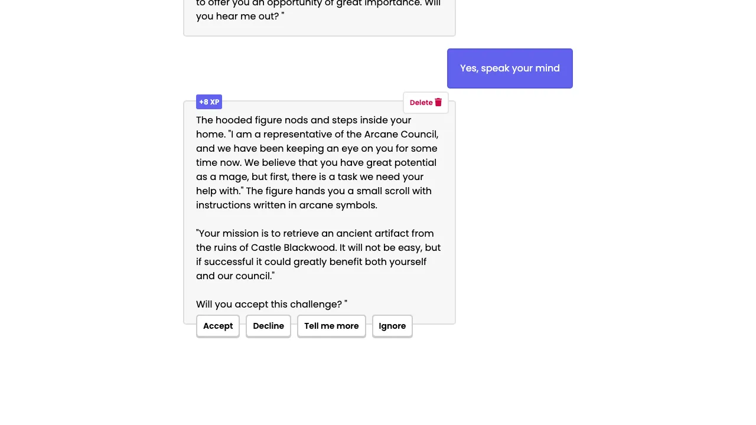Click the phrase 'instructions written in arcane symbols'
This screenshot has width=756, height=425.
pos(286,205)
